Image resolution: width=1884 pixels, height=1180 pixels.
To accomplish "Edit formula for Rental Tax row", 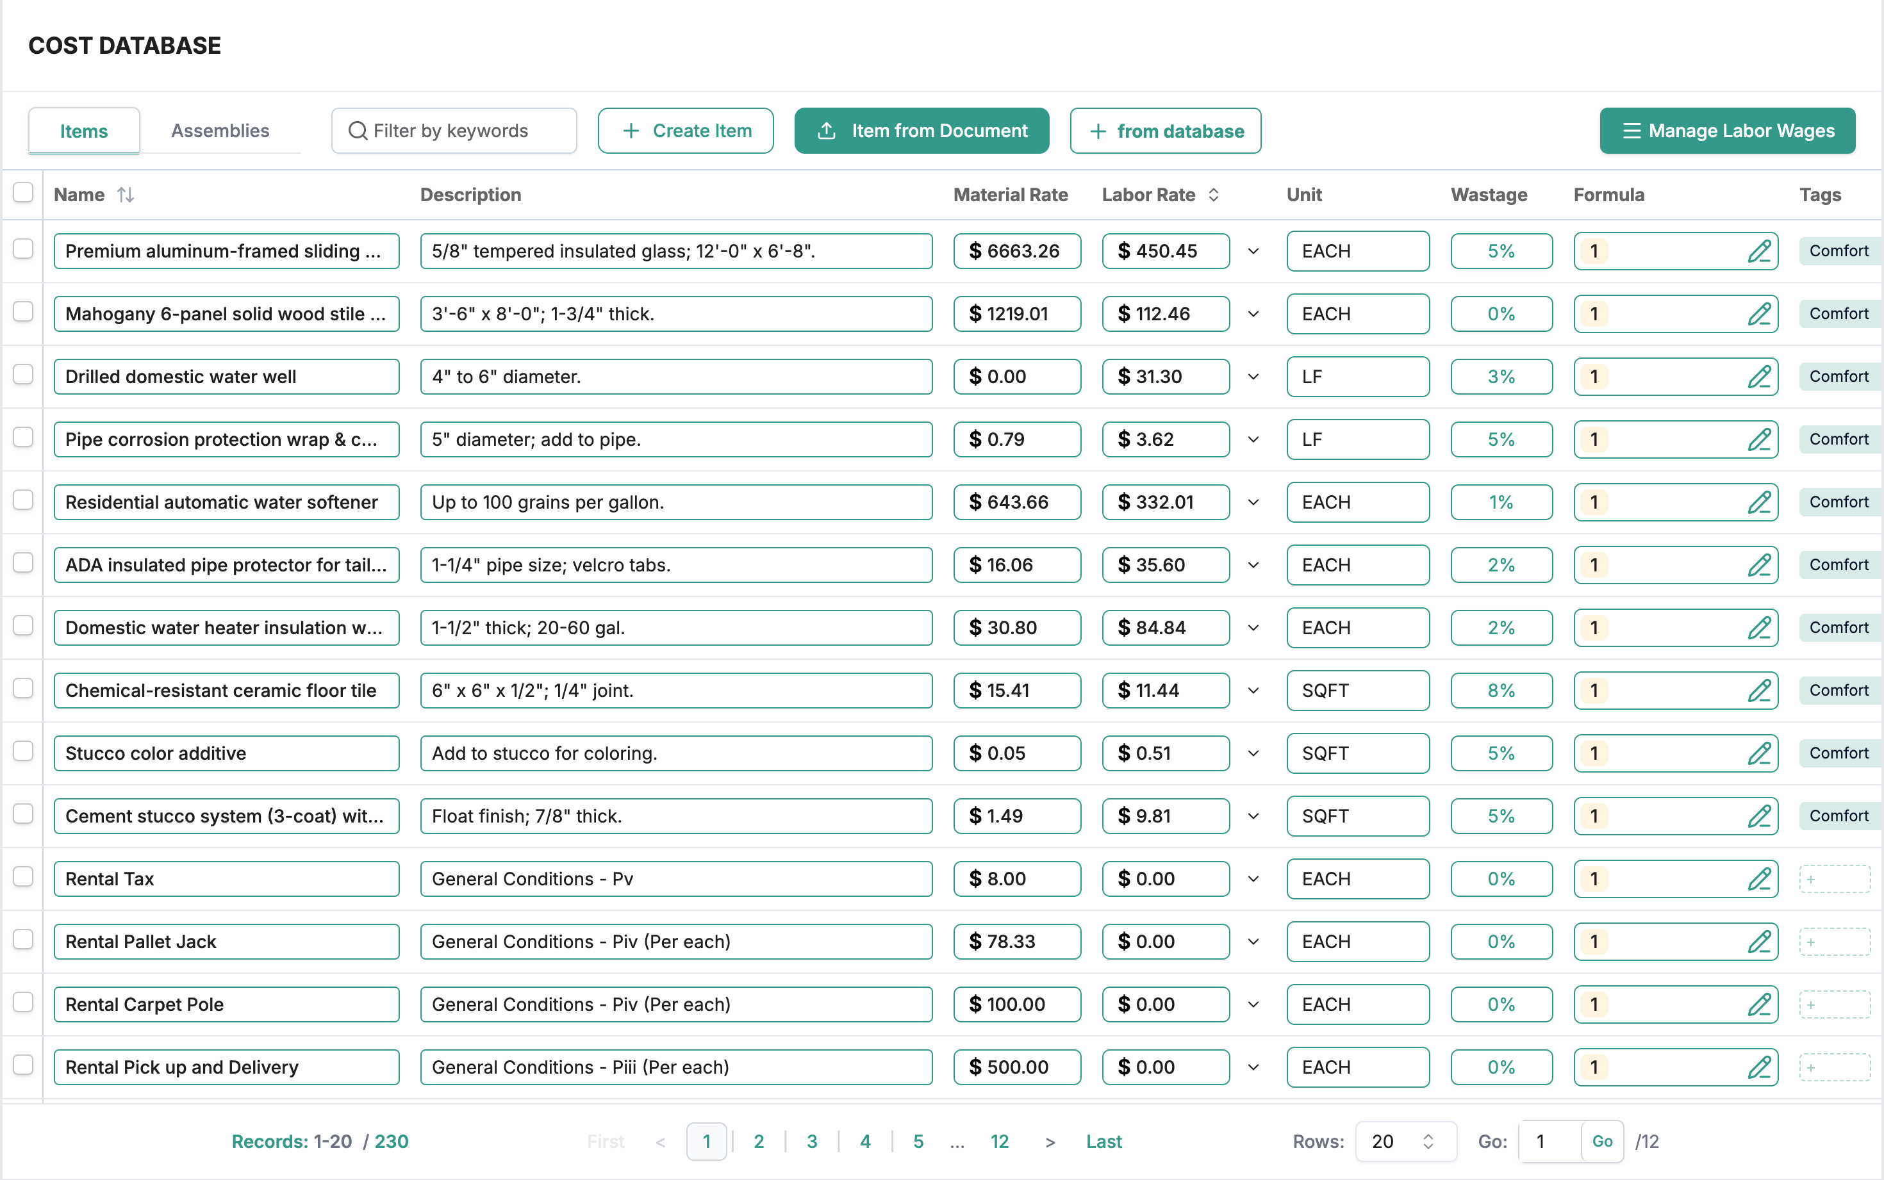I will click(x=1758, y=880).
